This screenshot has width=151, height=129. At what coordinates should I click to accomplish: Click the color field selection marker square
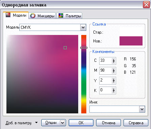(x=65, y=48)
